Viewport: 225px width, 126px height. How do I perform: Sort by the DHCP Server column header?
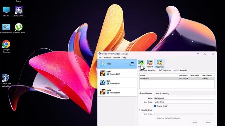(207, 76)
